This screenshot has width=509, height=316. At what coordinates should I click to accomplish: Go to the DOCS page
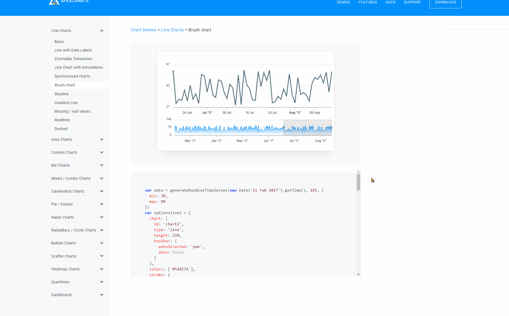[x=390, y=2]
